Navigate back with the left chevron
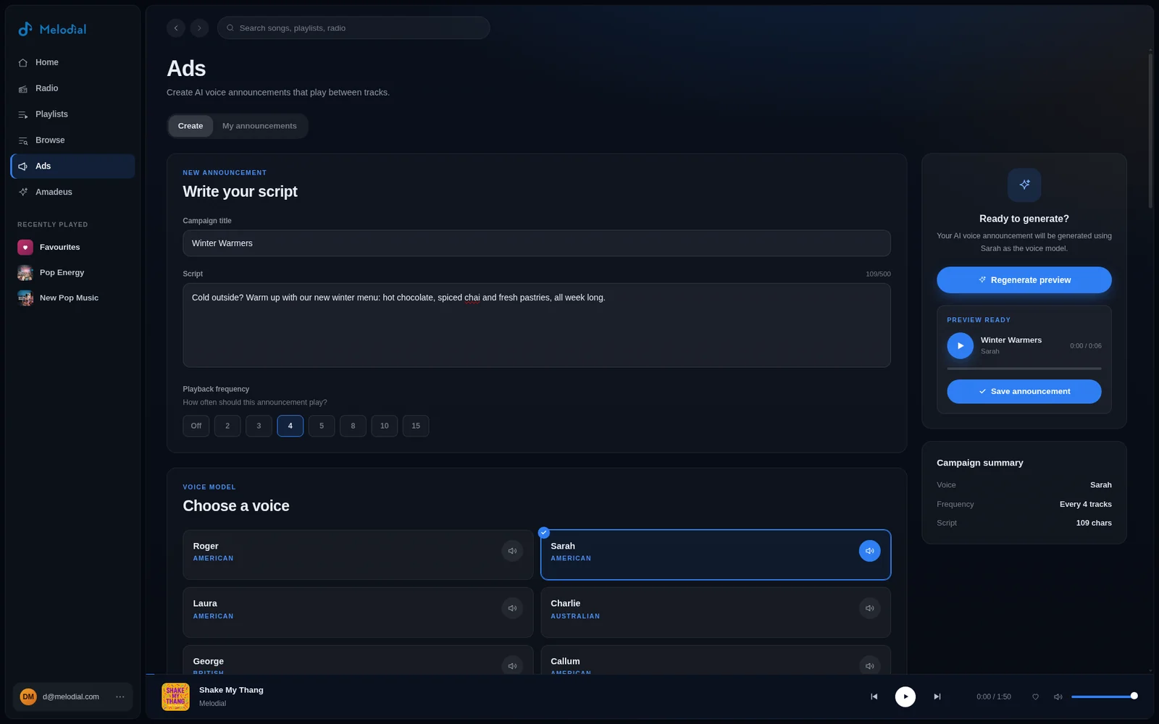Viewport: 1159px width, 724px height. (176, 28)
